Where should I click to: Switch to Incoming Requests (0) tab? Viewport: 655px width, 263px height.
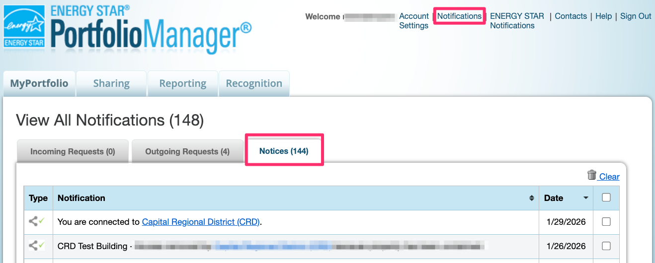(73, 151)
